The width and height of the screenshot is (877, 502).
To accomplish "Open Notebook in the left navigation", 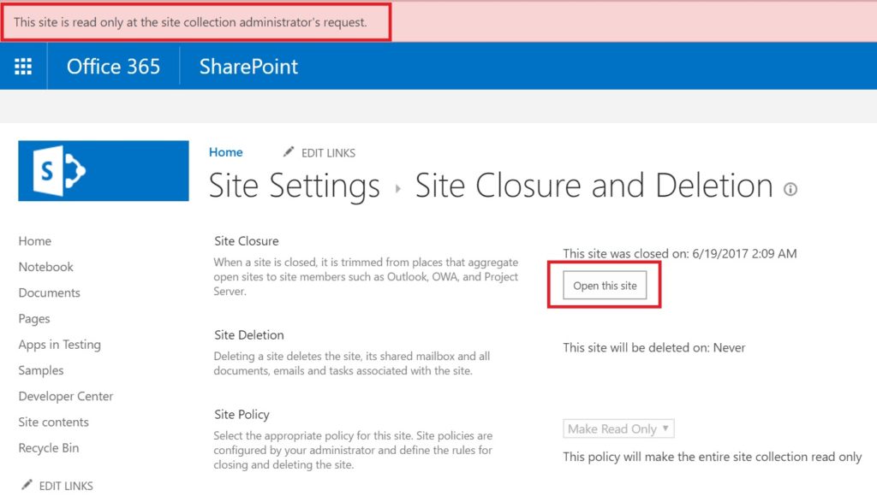I will tap(46, 267).
